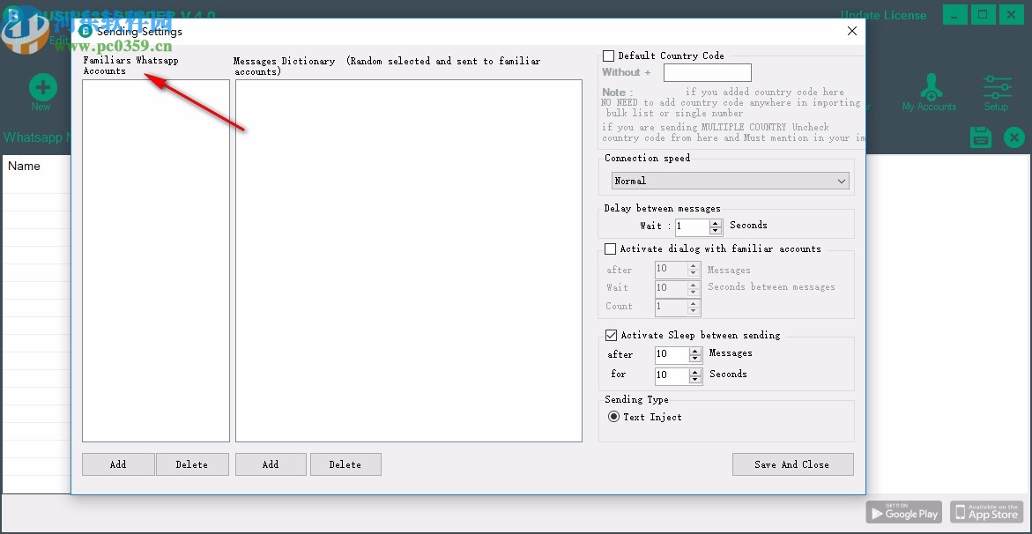Maximize the main application window
1032x534 pixels.
[984, 15]
